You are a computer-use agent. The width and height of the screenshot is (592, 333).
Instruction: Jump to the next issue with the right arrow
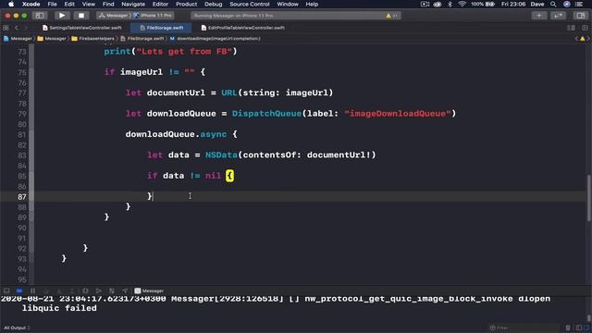pyautogui.click(x=588, y=39)
